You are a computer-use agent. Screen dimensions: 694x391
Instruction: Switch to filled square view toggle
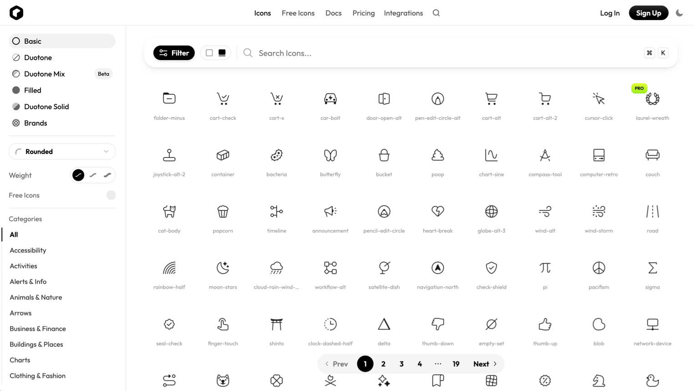tap(222, 53)
